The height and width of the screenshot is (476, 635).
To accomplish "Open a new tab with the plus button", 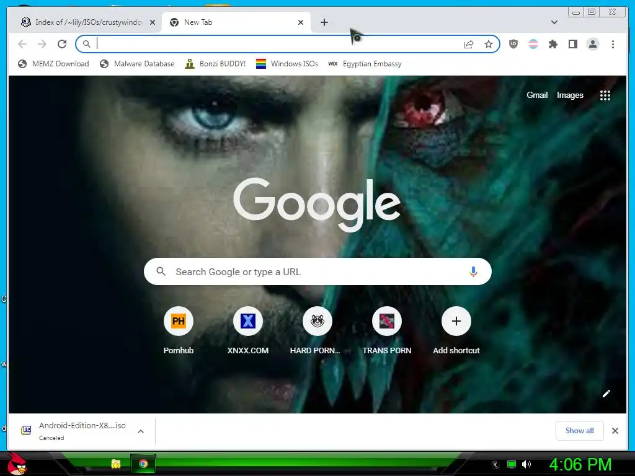I will [324, 22].
